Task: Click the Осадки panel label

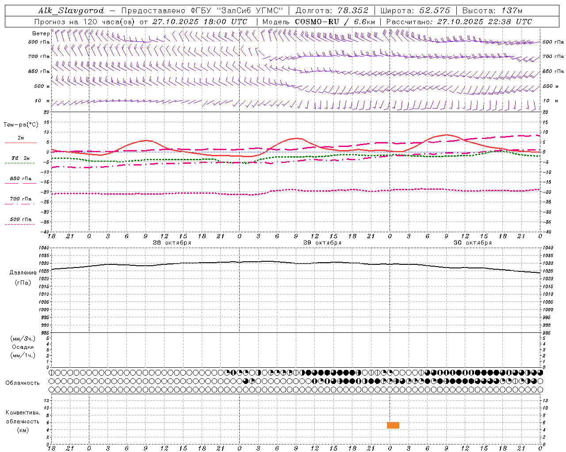Action: point(23,347)
